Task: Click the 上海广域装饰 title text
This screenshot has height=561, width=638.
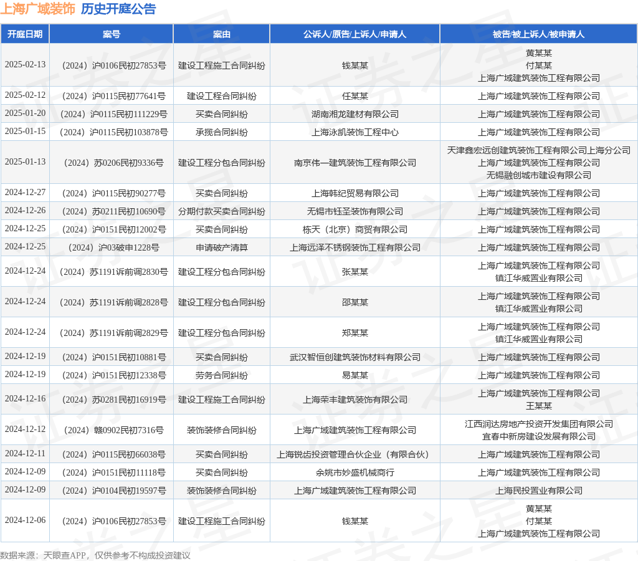Action: 37,9
